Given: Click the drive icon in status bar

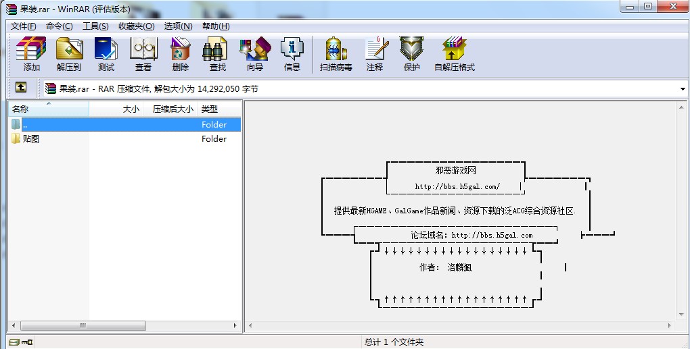Looking at the screenshot, I should (x=14, y=342).
